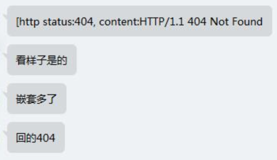Click the character 的 ending the second message
Screen dimensions: 277x160
pyautogui.click(x=62, y=60)
